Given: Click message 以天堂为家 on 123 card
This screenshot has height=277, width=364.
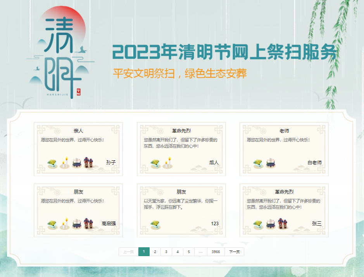Looking at the screenshot, I should point(181,204).
